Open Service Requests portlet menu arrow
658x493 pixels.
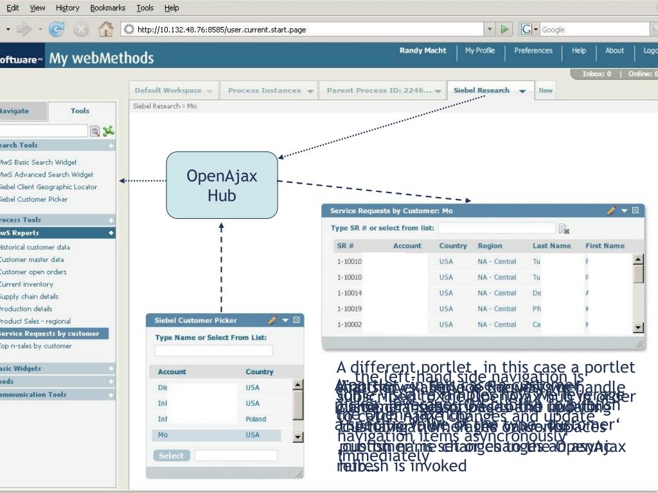point(624,211)
